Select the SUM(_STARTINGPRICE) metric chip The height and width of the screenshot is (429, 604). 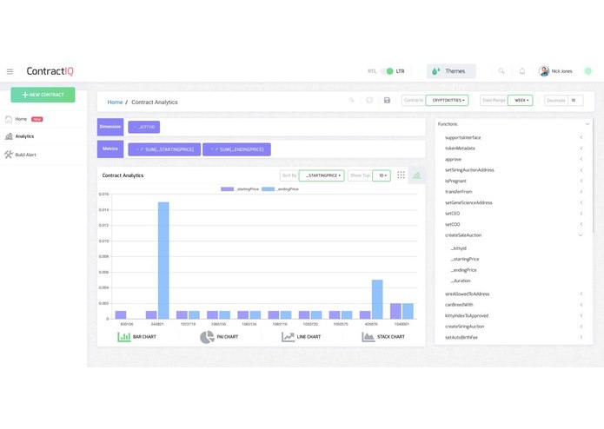point(164,149)
